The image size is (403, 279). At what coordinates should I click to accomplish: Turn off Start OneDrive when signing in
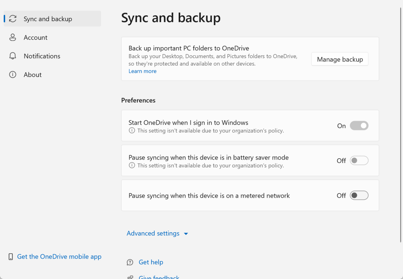coord(359,125)
